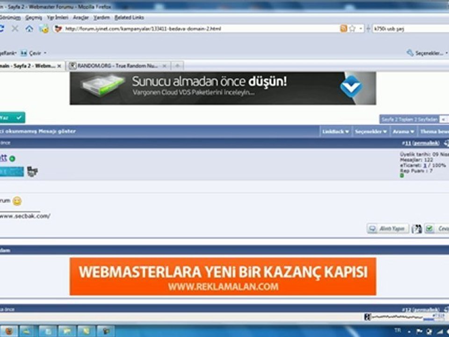Open the Araçlar menu
Image resolution: width=449 pixels, height=337 pixels.
click(x=81, y=18)
